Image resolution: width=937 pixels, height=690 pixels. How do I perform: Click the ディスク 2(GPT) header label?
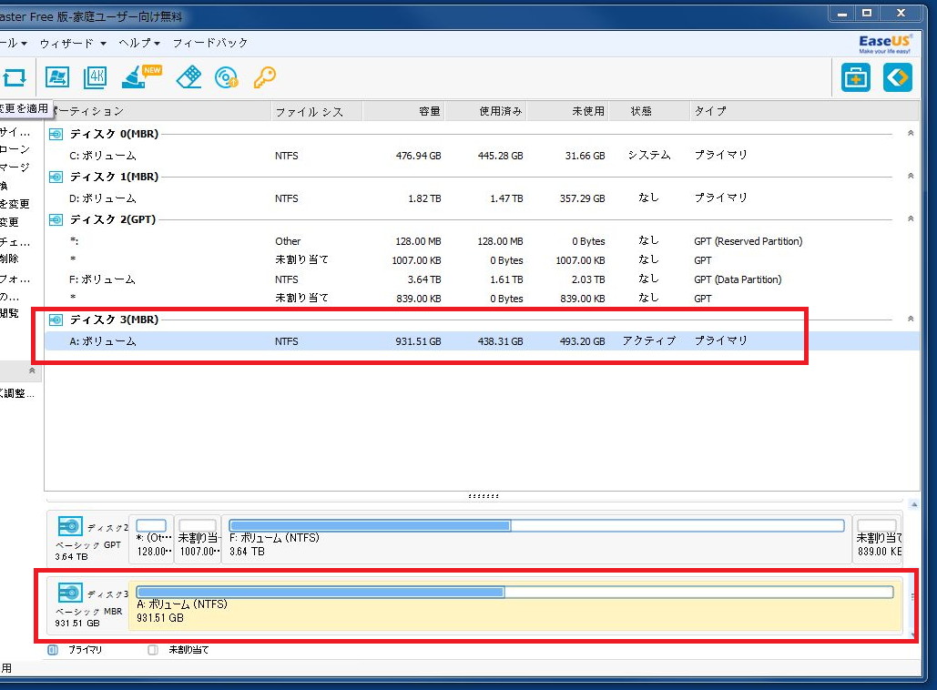[x=113, y=220]
